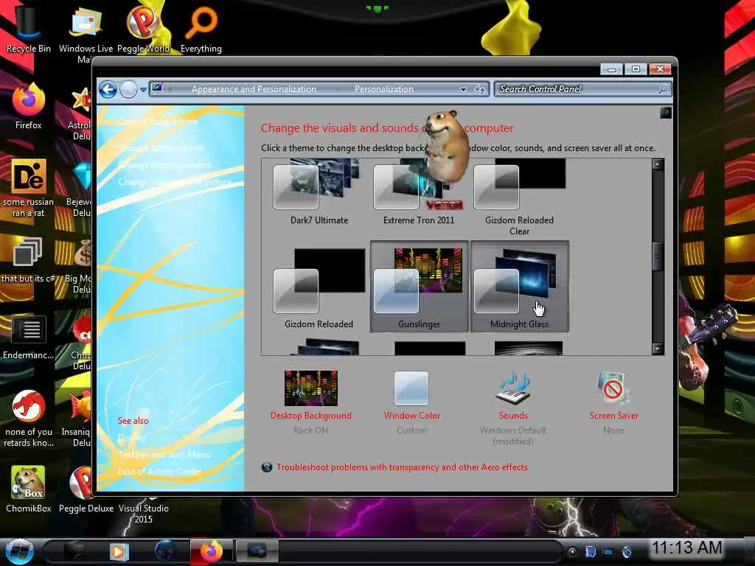Image resolution: width=755 pixels, height=566 pixels.
Task: Open Change your account picture link
Action: 175,182
